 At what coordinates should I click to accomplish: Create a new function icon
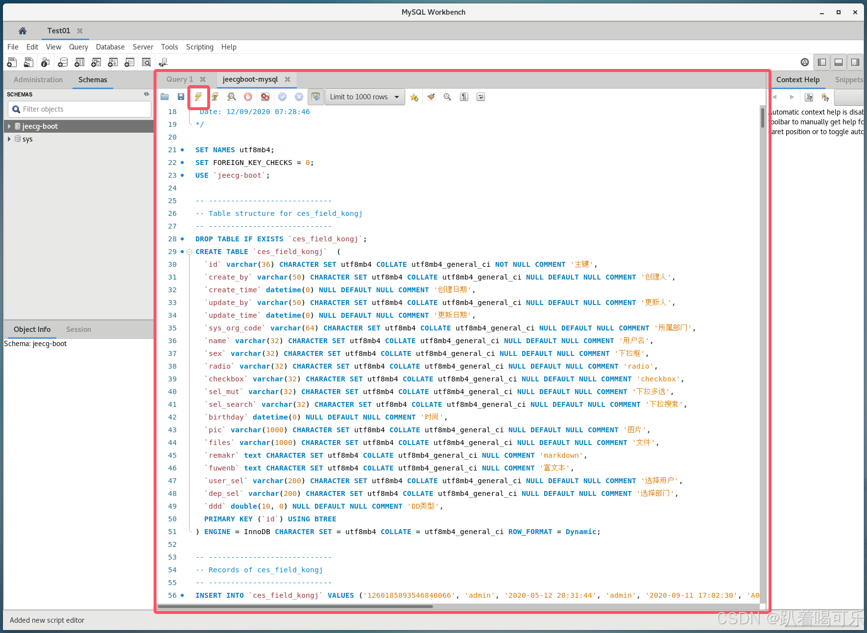click(129, 62)
